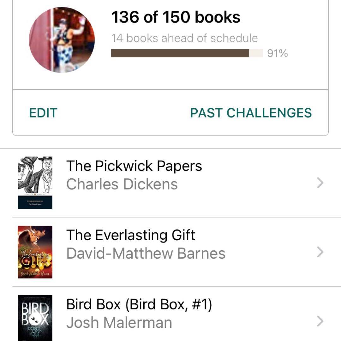Open The Pickwick Papers title

134,166
